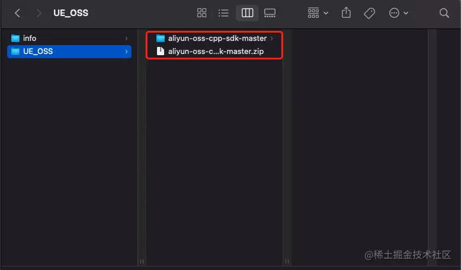Viewport: 461px width, 270px height.
Task: Click the zip file document icon
Action: pos(161,51)
